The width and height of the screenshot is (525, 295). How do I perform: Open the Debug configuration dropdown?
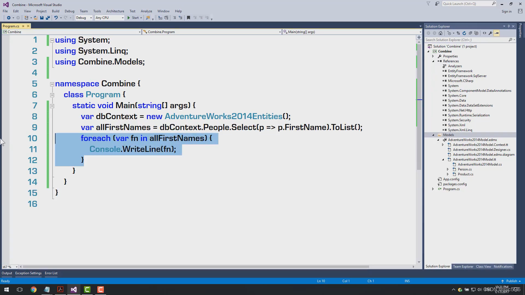click(x=84, y=18)
